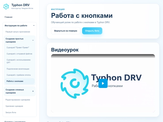Open Сценарий с приёмом оплаты
163x122 pixels.
tap(19, 75)
